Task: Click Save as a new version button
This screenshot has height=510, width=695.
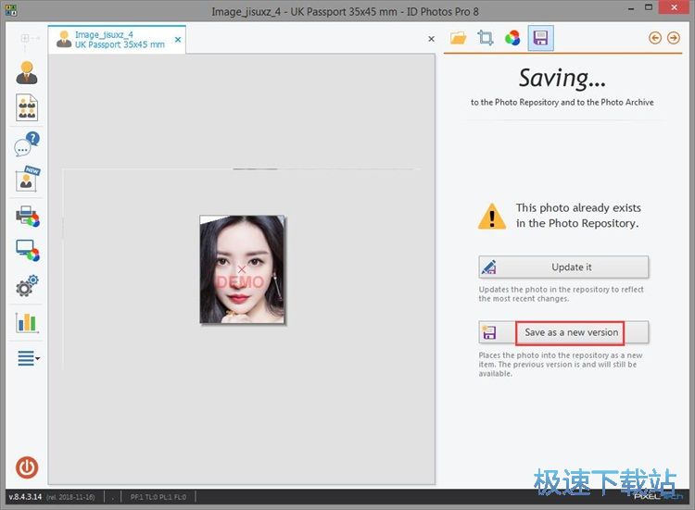Action: 563,332
